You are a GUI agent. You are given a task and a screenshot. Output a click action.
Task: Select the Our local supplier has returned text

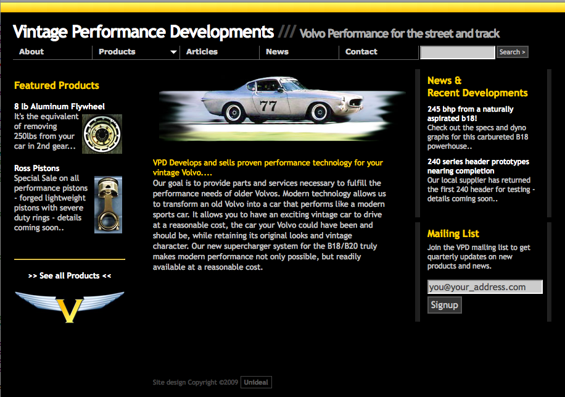pyautogui.click(x=481, y=190)
